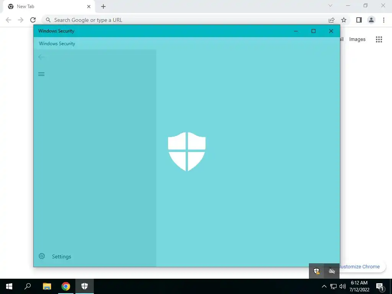The height and width of the screenshot is (294, 392).
Task: Click OneDrive cloud tray icon
Action: 332,271
